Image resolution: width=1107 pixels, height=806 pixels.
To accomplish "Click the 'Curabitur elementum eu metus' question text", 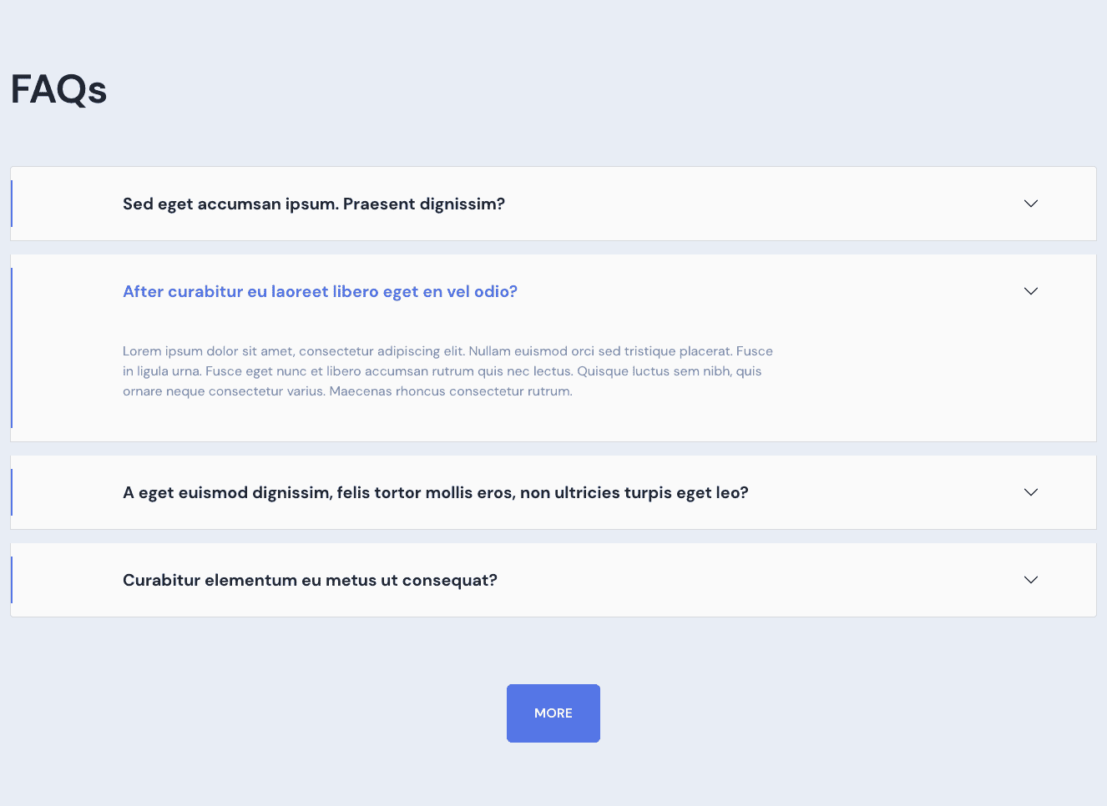I will pyautogui.click(x=310, y=579).
